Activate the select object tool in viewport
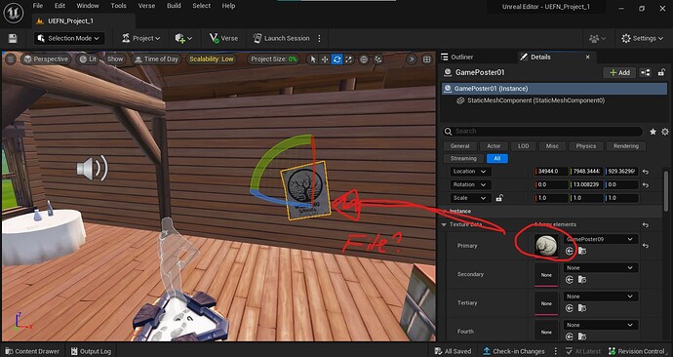This screenshot has height=357, width=673. click(x=313, y=59)
